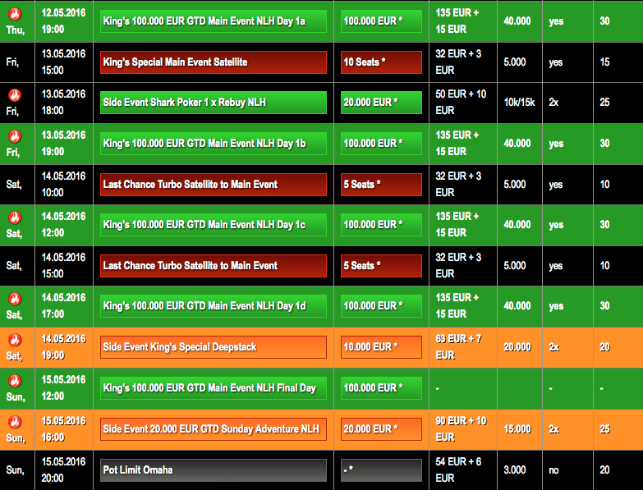Click 100.000 EUR guarantee for Final Day
This screenshot has height=490, width=643.
pos(381,388)
